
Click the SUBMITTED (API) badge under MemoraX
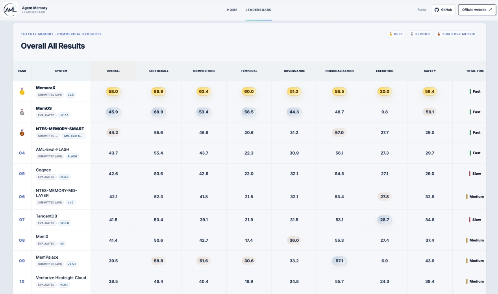(50, 95)
